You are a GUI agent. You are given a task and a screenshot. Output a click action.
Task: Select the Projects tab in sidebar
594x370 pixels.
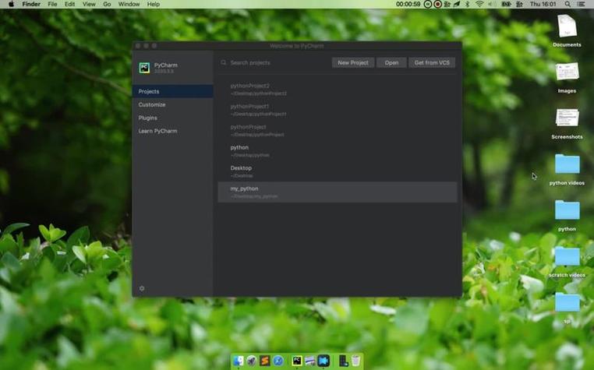(x=173, y=91)
